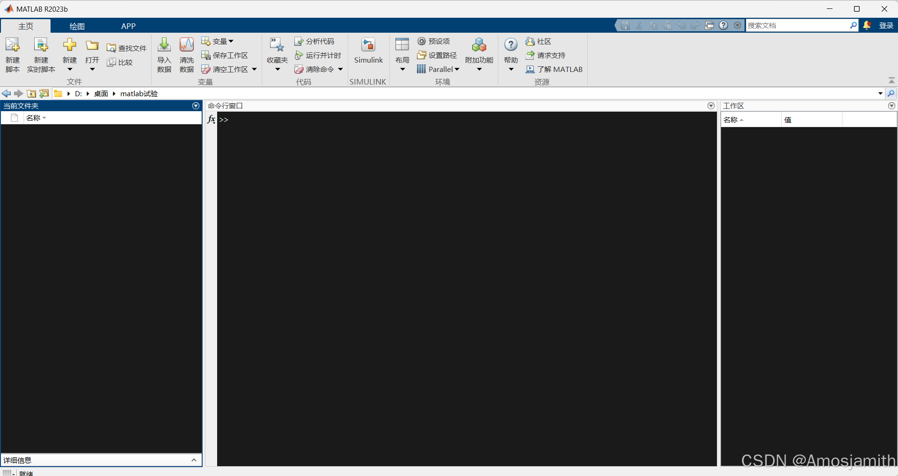This screenshot has height=476, width=898.
Task: Go back using the blue left arrow
Action: point(7,93)
